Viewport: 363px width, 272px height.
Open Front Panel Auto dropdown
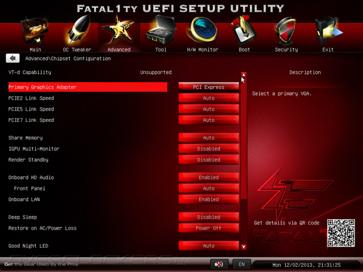coord(209,189)
